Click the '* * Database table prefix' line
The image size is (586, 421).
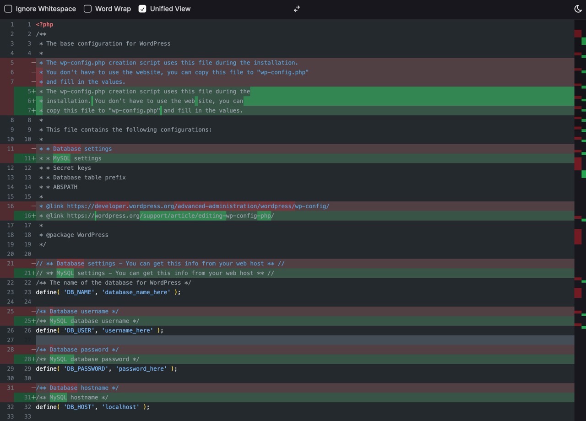[x=287, y=178]
